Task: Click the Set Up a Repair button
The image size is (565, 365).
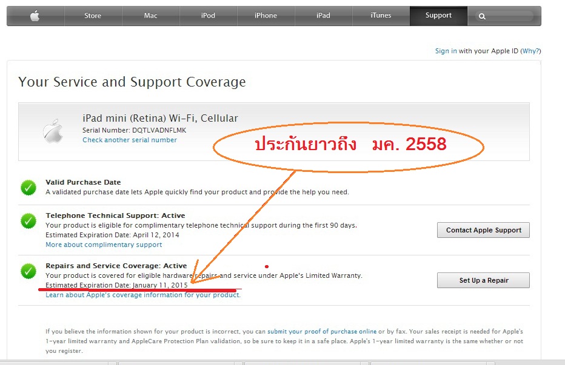Action: coord(483,280)
